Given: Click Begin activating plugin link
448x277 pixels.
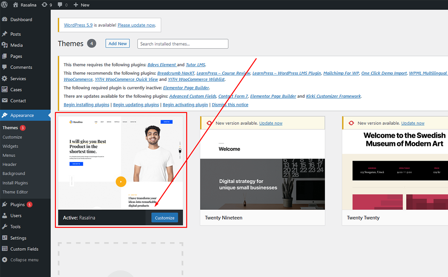Looking at the screenshot, I should (185, 105).
